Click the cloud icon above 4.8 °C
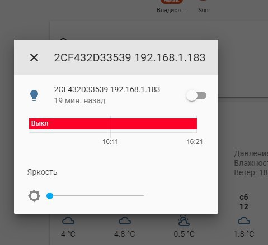 pyautogui.click(x=125, y=221)
